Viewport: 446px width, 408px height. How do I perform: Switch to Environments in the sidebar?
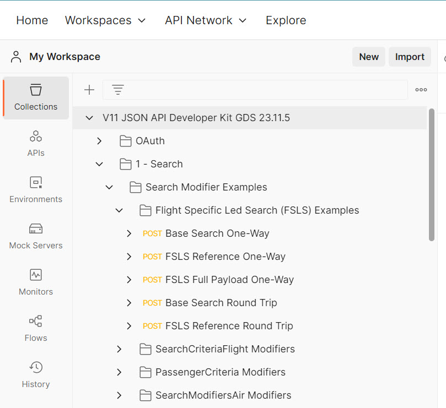coord(36,190)
